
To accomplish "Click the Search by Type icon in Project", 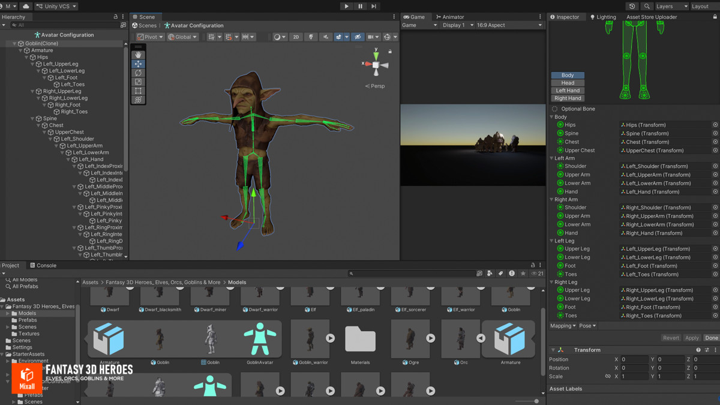I will click(x=490, y=274).
